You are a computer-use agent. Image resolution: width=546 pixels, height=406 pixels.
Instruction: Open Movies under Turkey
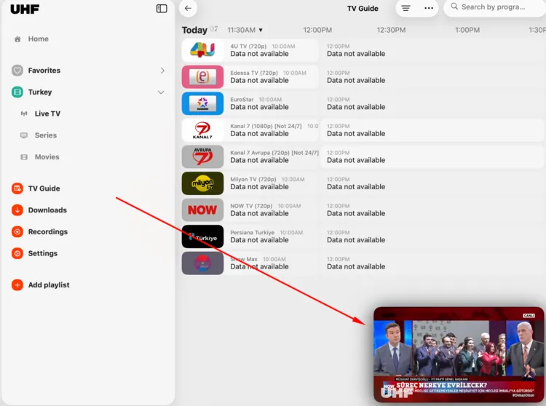tap(47, 157)
